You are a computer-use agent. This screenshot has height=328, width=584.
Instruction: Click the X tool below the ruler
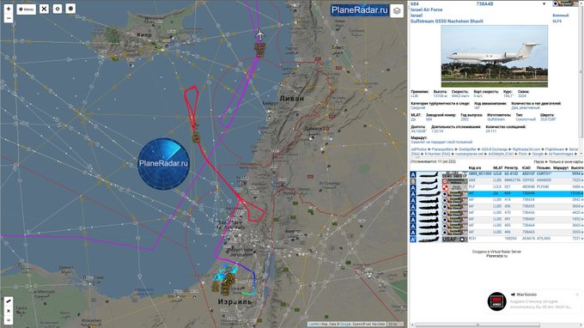pyautogui.click(x=9, y=311)
